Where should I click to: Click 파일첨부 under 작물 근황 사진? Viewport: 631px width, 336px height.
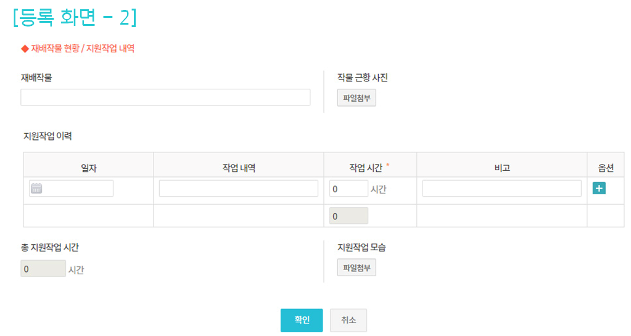pyautogui.click(x=357, y=98)
